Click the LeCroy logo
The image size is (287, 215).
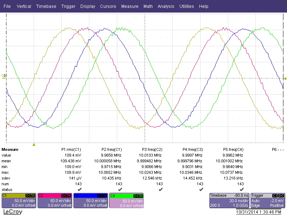(x=13, y=212)
